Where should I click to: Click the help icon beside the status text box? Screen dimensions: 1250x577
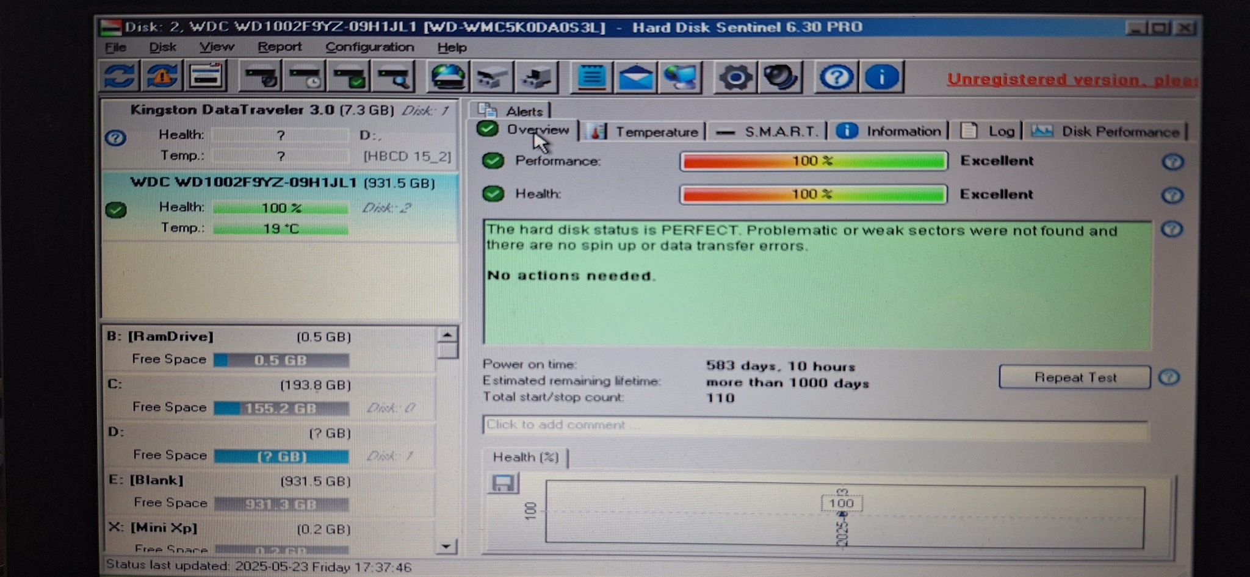click(x=1172, y=229)
